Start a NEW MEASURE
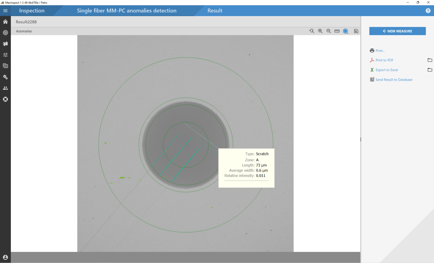Image resolution: width=434 pixels, height=263 pixels. (397, 31)
